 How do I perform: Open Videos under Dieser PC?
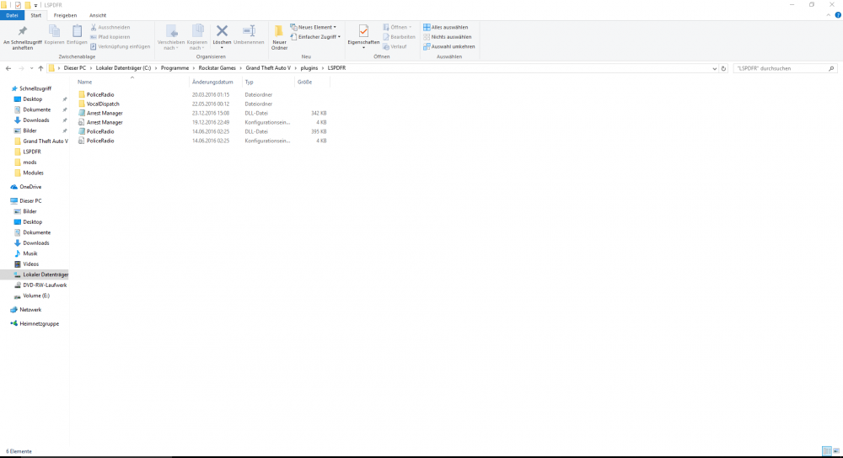(x=30, y=264)
